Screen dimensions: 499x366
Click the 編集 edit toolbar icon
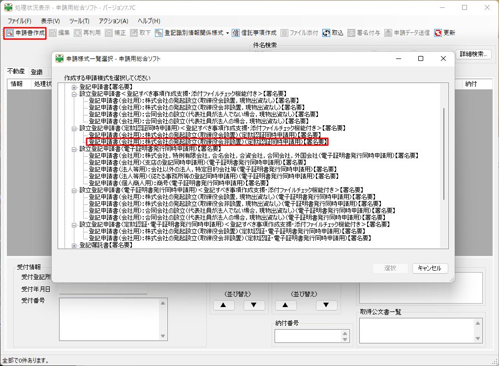pos(53,33)
